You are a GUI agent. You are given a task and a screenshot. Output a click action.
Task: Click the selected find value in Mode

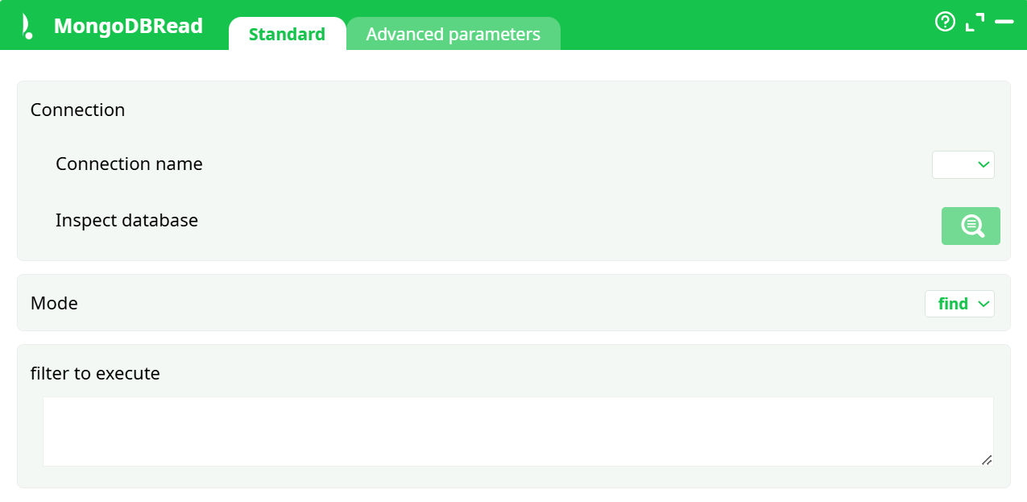pos(953,304)
